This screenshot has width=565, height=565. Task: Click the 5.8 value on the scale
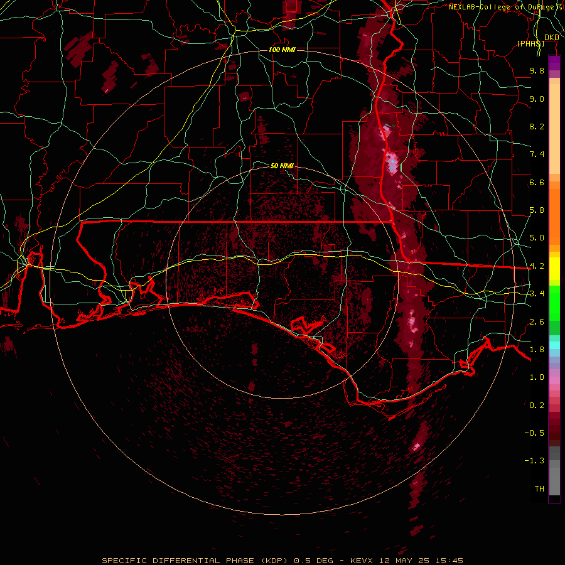tap(537, 210)
